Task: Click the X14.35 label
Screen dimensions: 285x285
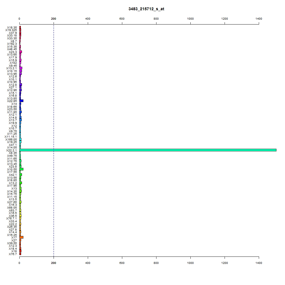Action: (12, 192)
